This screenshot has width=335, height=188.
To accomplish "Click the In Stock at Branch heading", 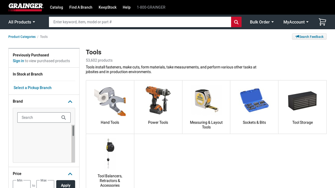I will 28,74.
